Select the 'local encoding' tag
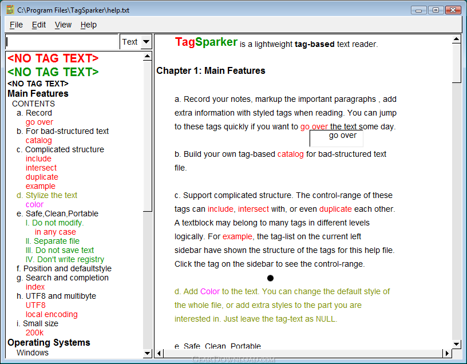The image size is (467, 364). coord(52,314)
